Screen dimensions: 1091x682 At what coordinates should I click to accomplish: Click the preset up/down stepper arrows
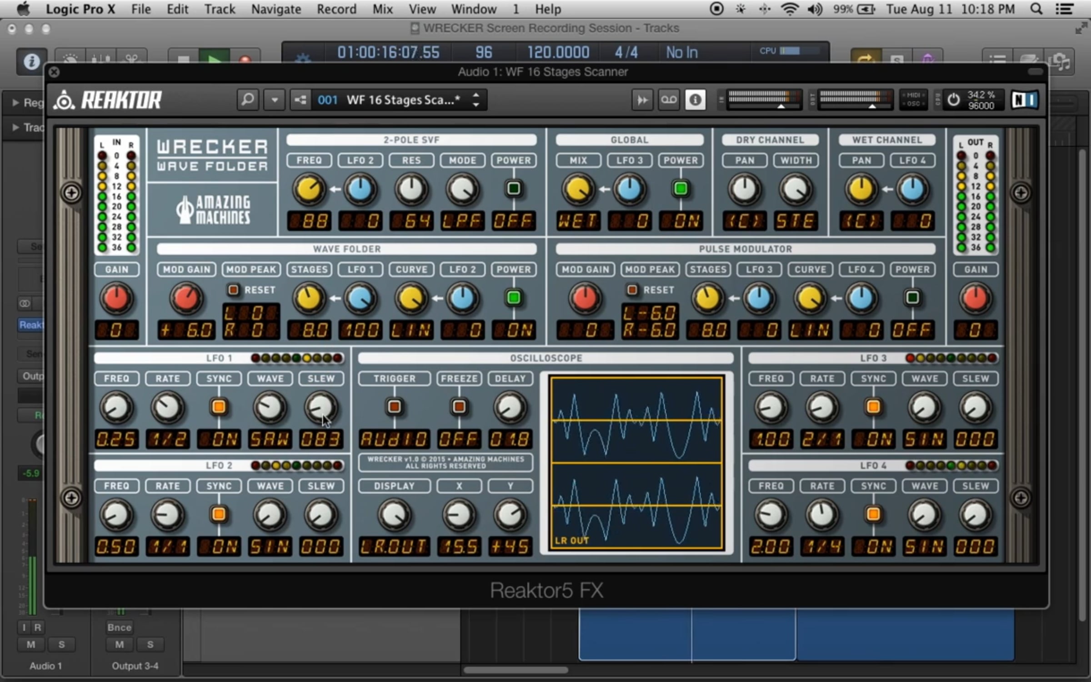click(x=476, y=100)
